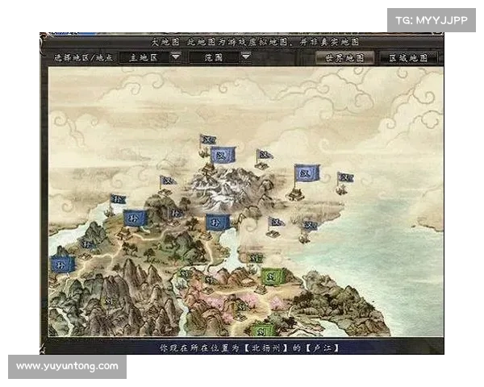The image size is (484, 387).
Task: Select the green 刘 flag at map bottom edge
Action: [262, 331]
